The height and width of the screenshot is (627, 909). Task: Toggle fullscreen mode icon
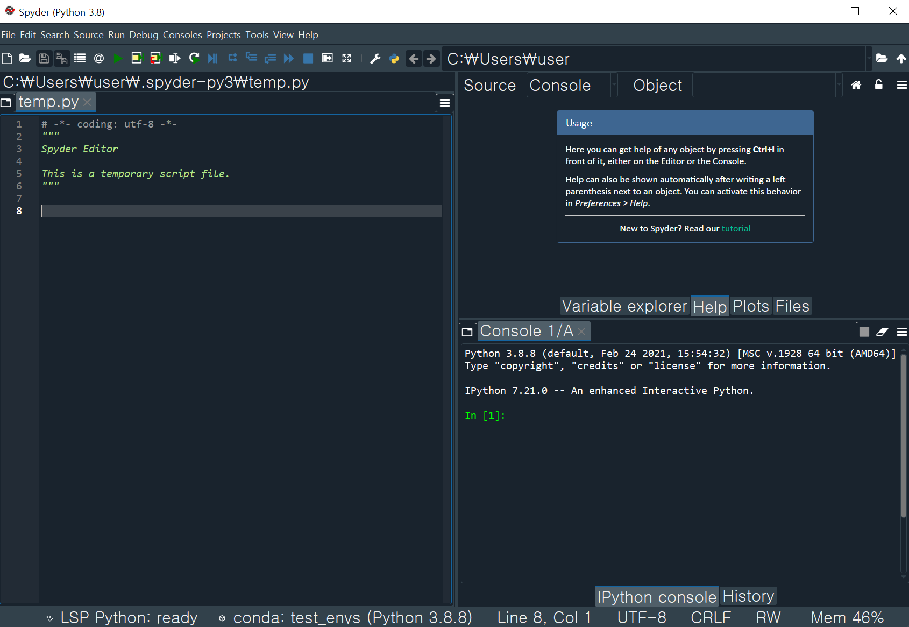(x=346, y=58)
